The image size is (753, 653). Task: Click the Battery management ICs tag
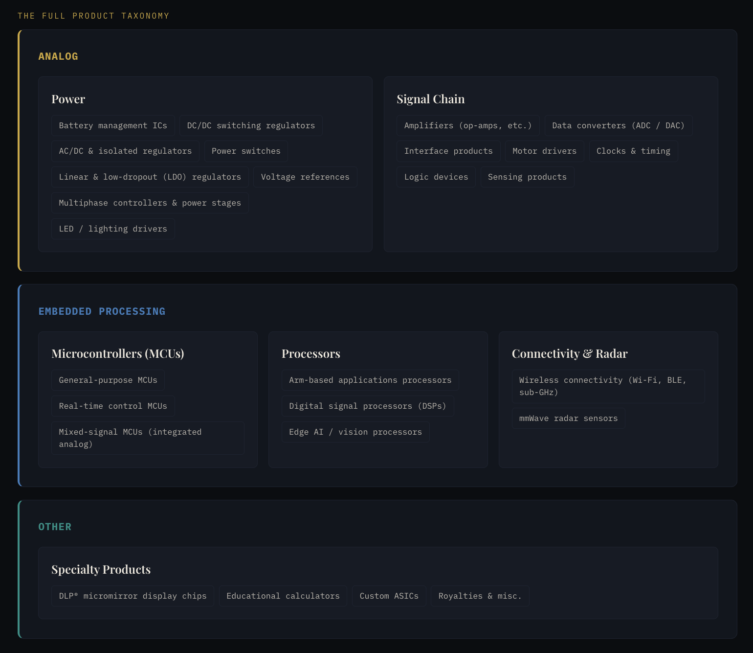click(x=113, y=125)
